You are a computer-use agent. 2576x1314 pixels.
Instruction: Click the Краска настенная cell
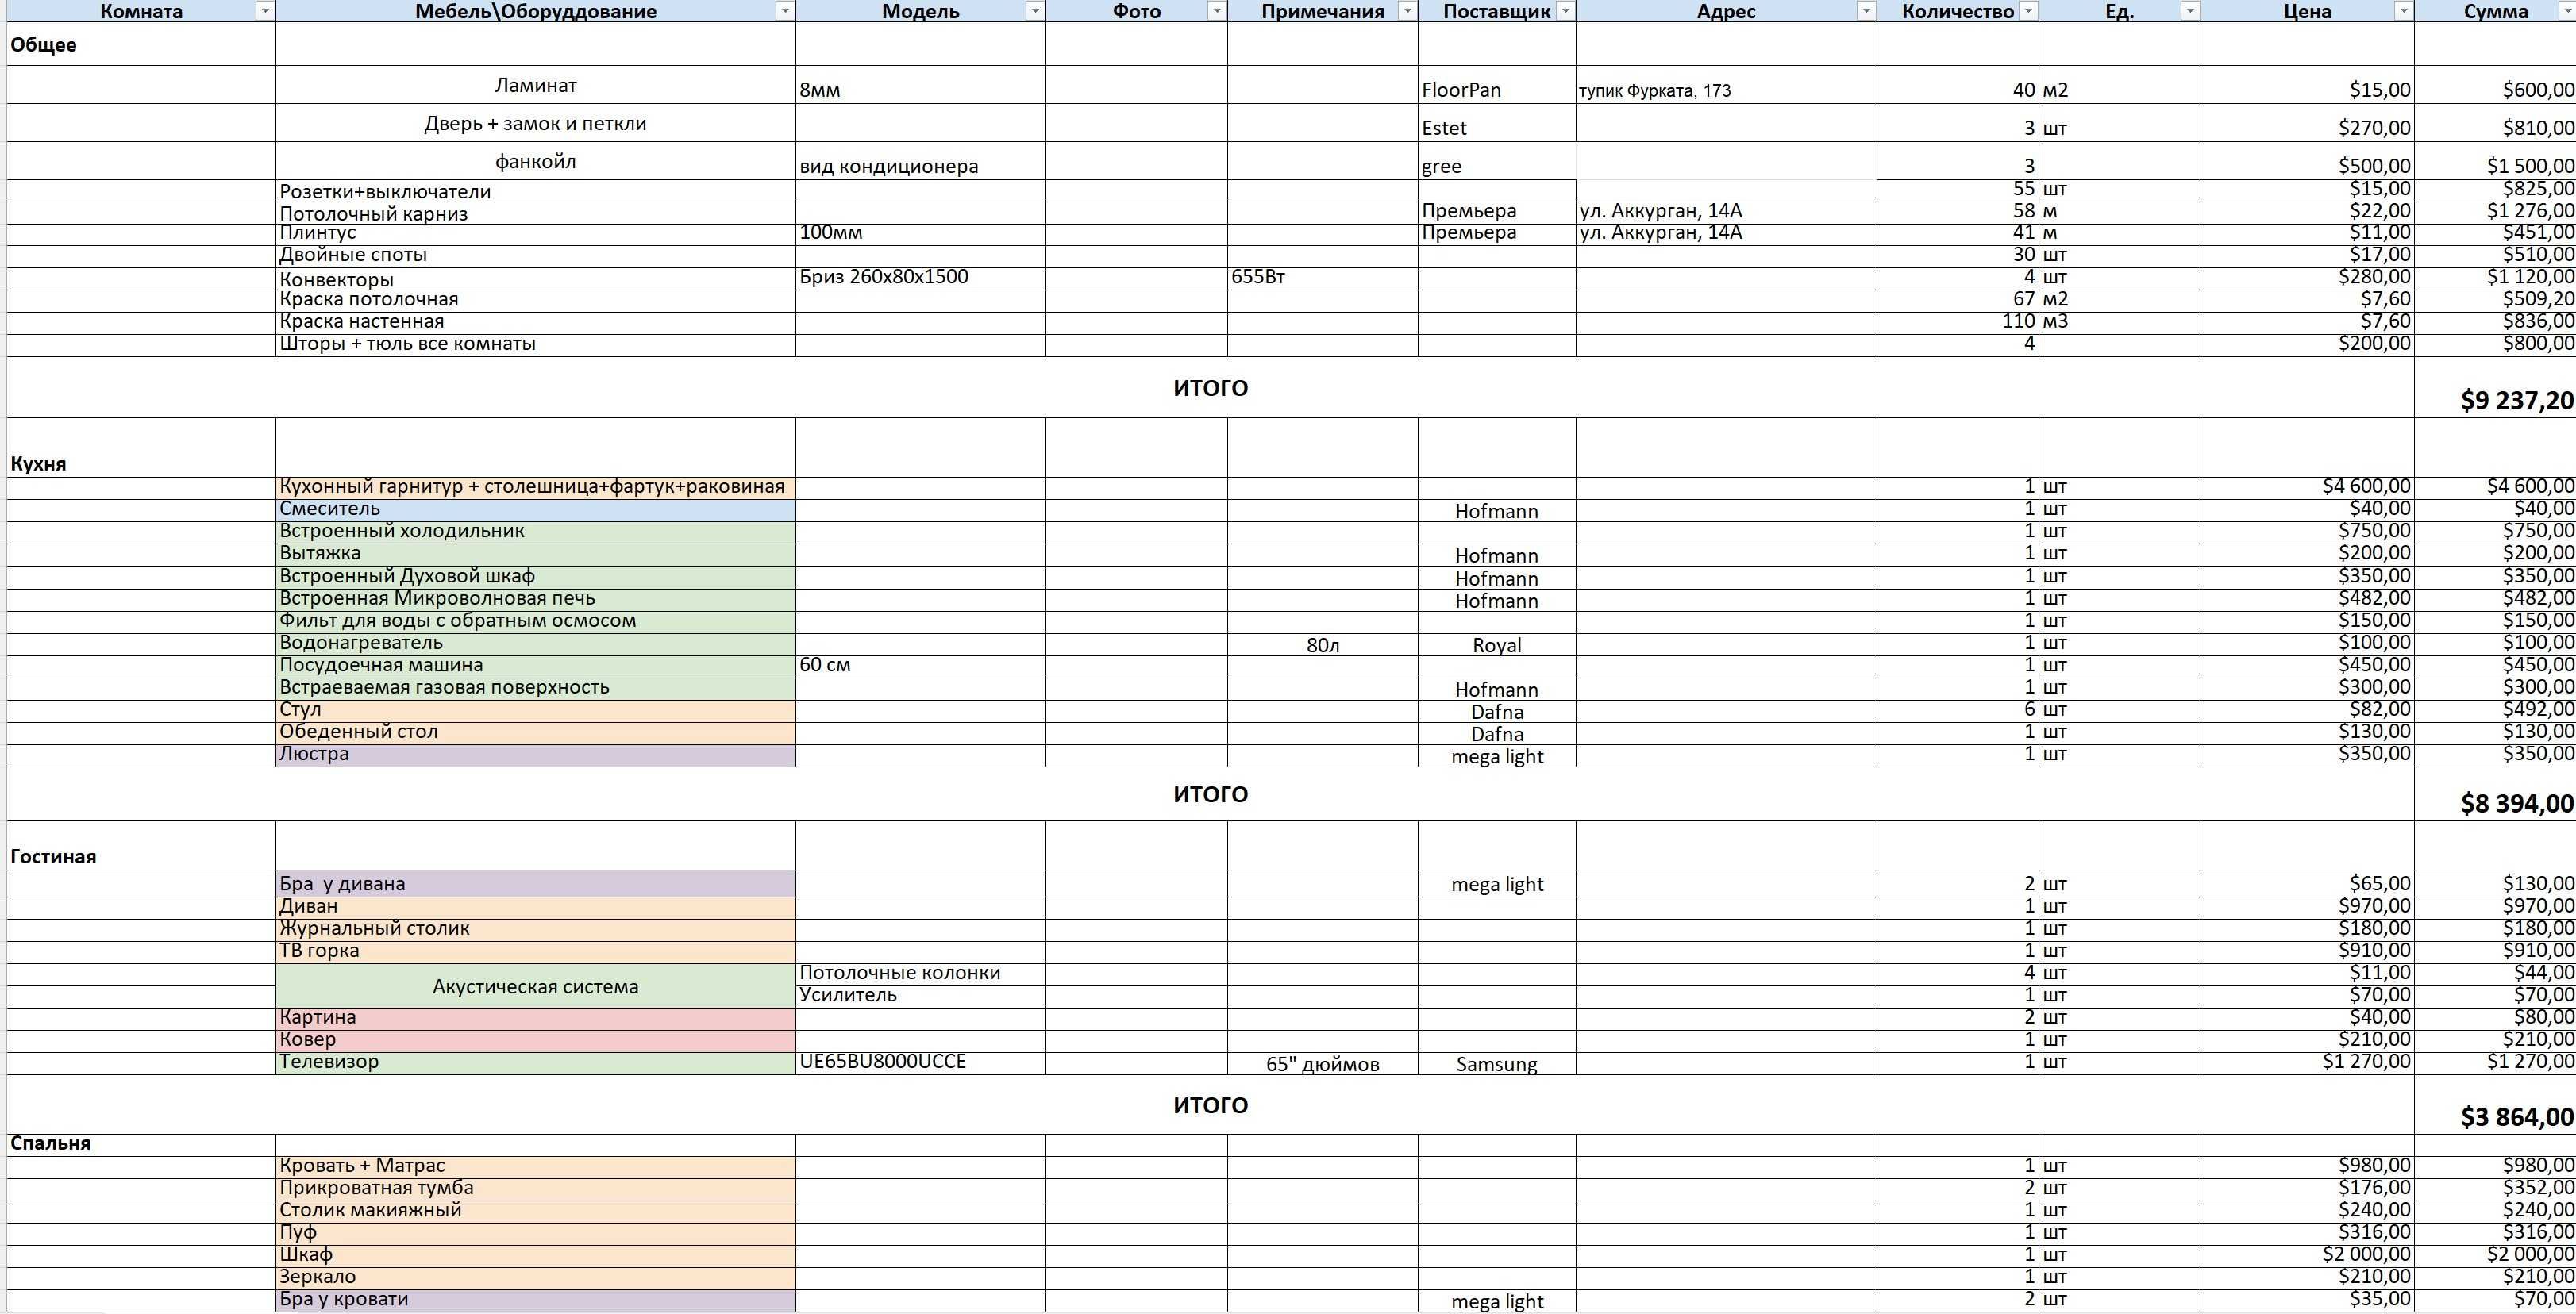(536, 323)
